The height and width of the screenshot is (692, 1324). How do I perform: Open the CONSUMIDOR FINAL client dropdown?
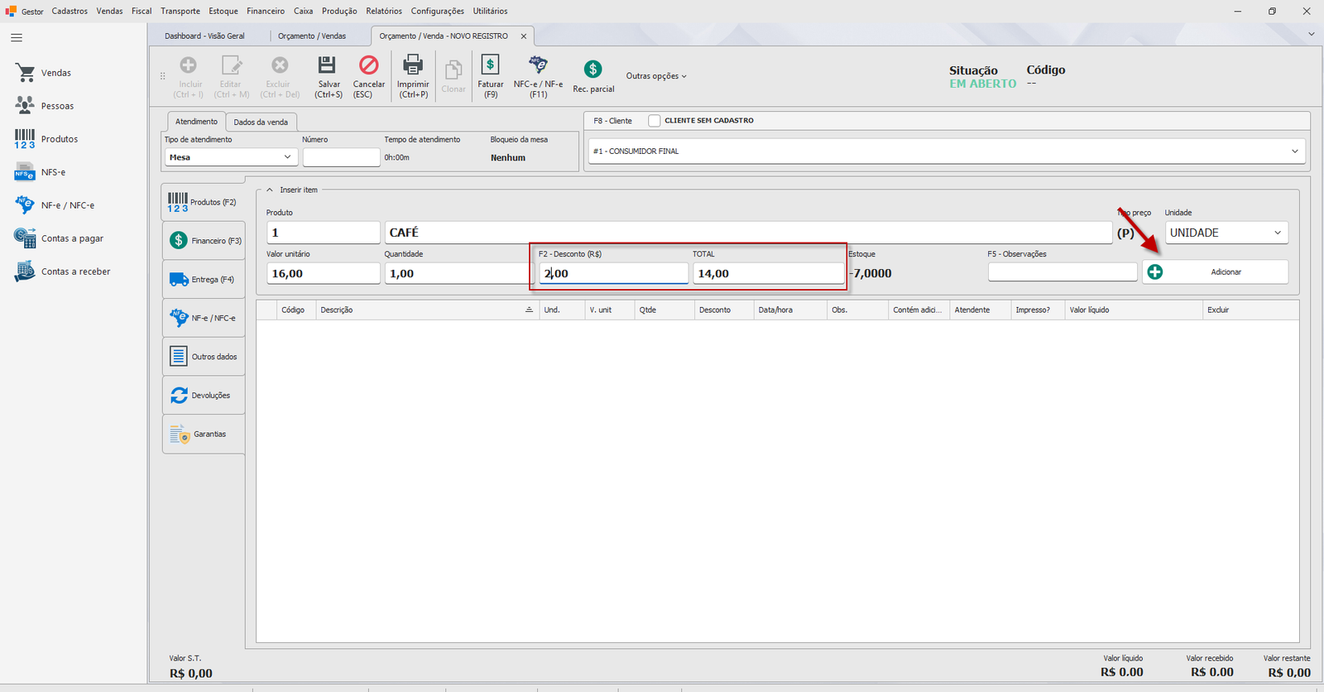click(x=946, y=151)
